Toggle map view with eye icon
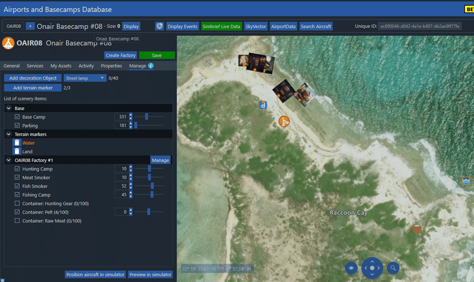 click(x=351, y=268)
